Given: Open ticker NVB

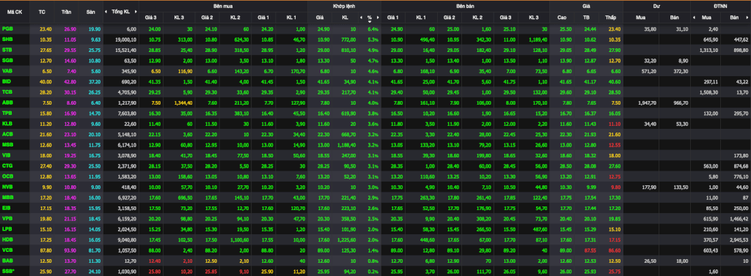Looking at the screenshot, I should coord(7,187).
